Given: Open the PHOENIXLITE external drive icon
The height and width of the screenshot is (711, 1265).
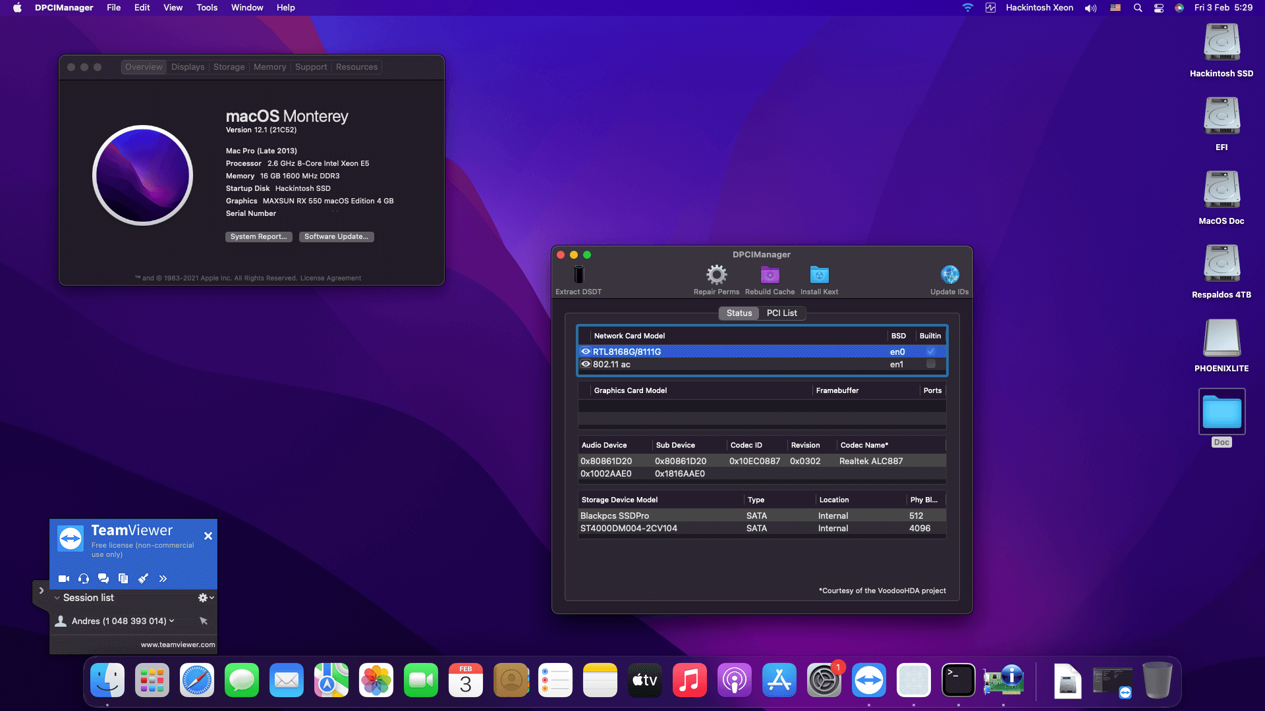Looking at the screenshot, I should click(1222, 338).
